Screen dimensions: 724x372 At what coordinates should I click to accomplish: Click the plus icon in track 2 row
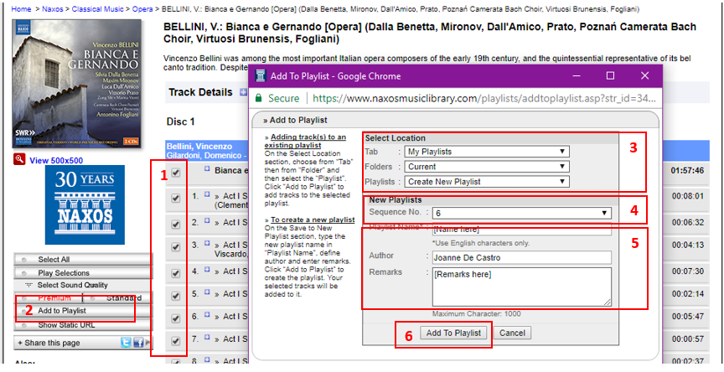207,221
